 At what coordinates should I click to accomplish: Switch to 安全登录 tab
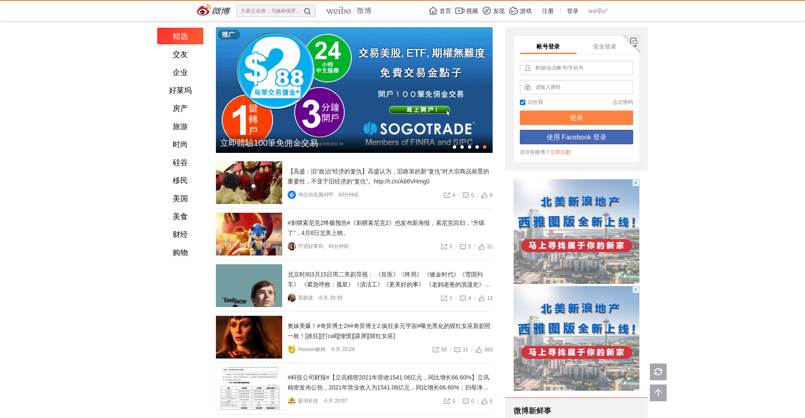(x=605, y=46)
